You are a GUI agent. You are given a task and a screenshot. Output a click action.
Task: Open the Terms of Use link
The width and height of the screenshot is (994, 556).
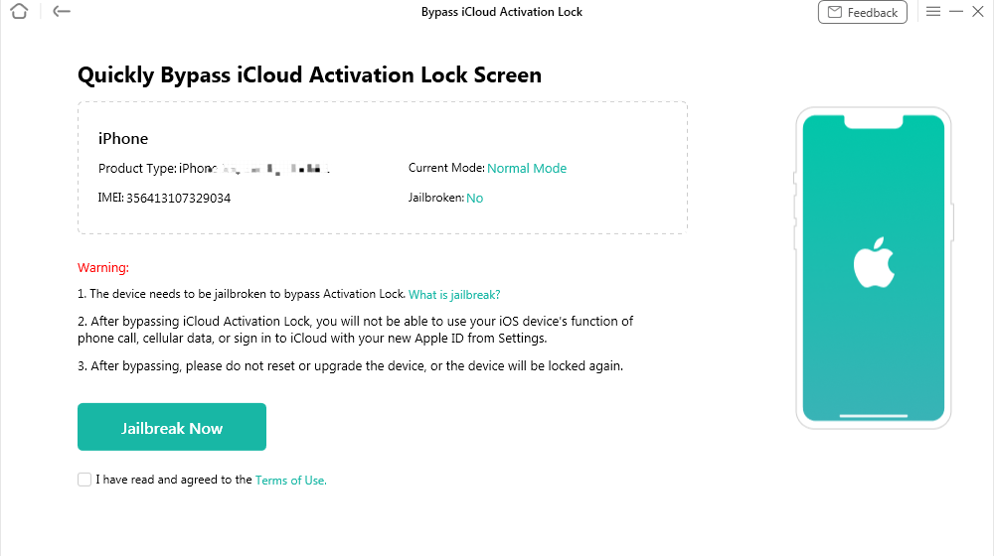tap(291, 480)
